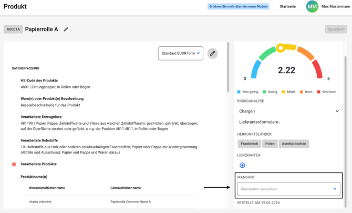The image size is (352, 213).
Task: Add a supplier with the plus icon
Action: pyautogui.click(x=242, y=165)
